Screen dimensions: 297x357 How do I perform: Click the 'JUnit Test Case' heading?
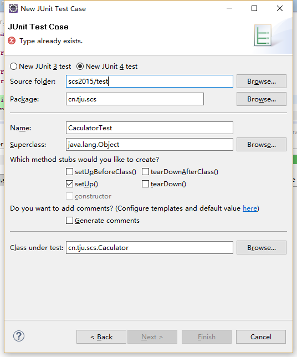38,27
